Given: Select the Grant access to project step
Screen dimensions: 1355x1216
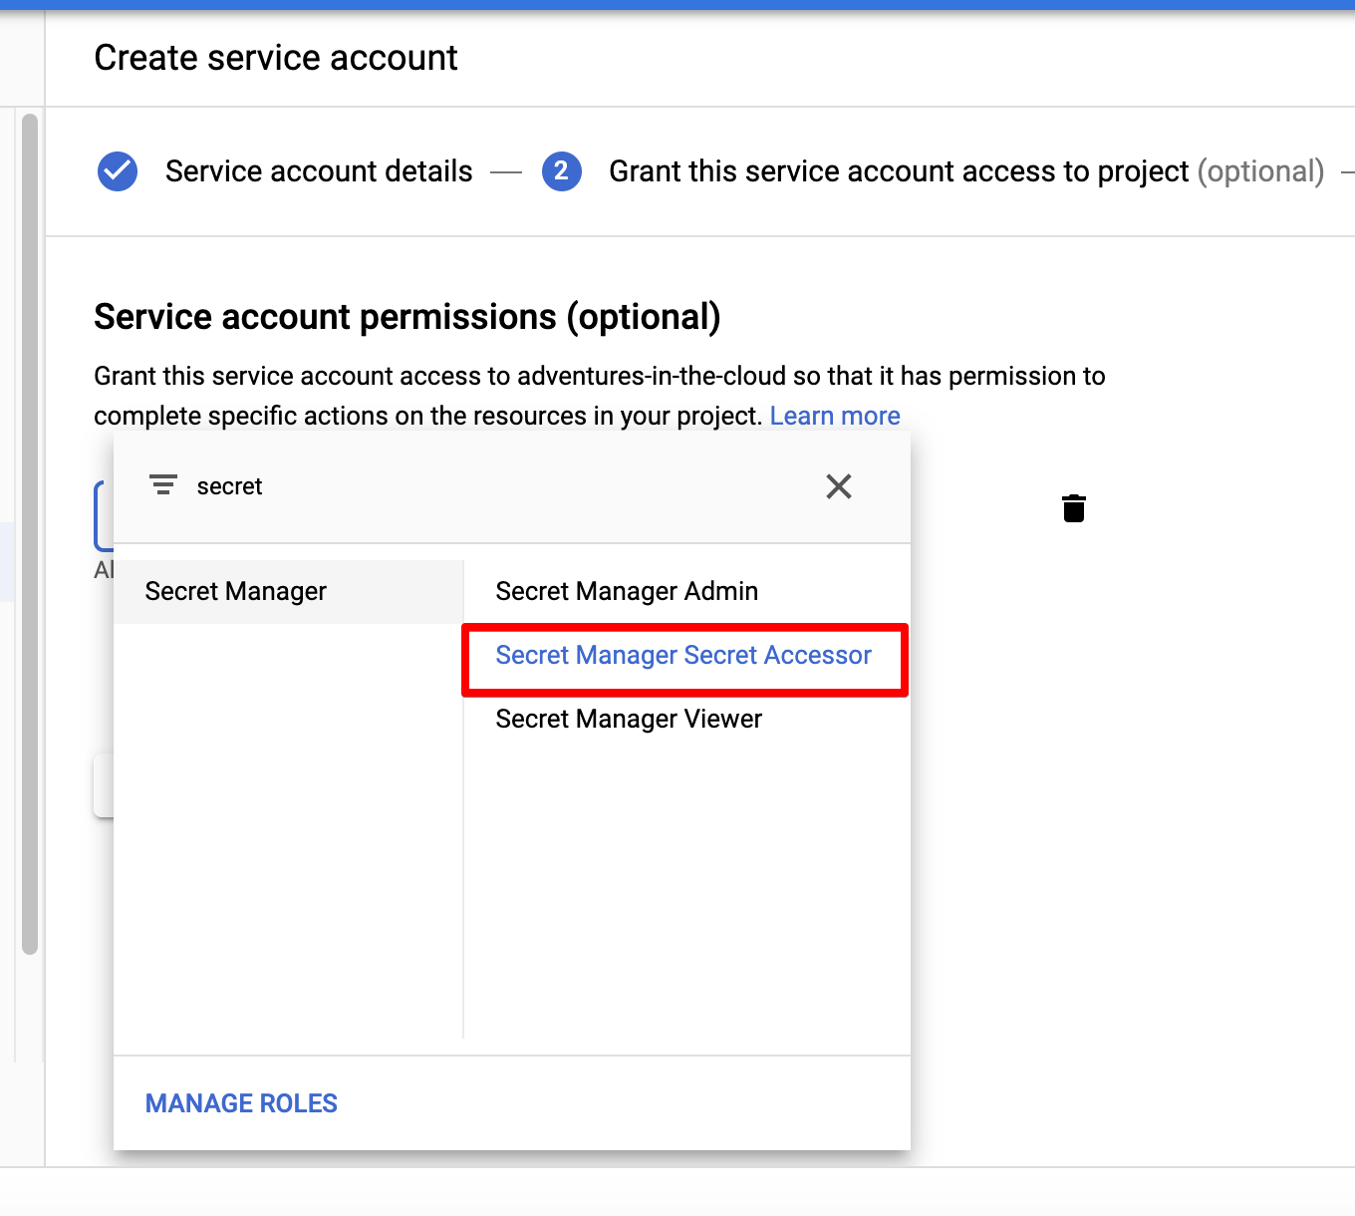Looking at the screenshot, I should (x=899, y=171).
